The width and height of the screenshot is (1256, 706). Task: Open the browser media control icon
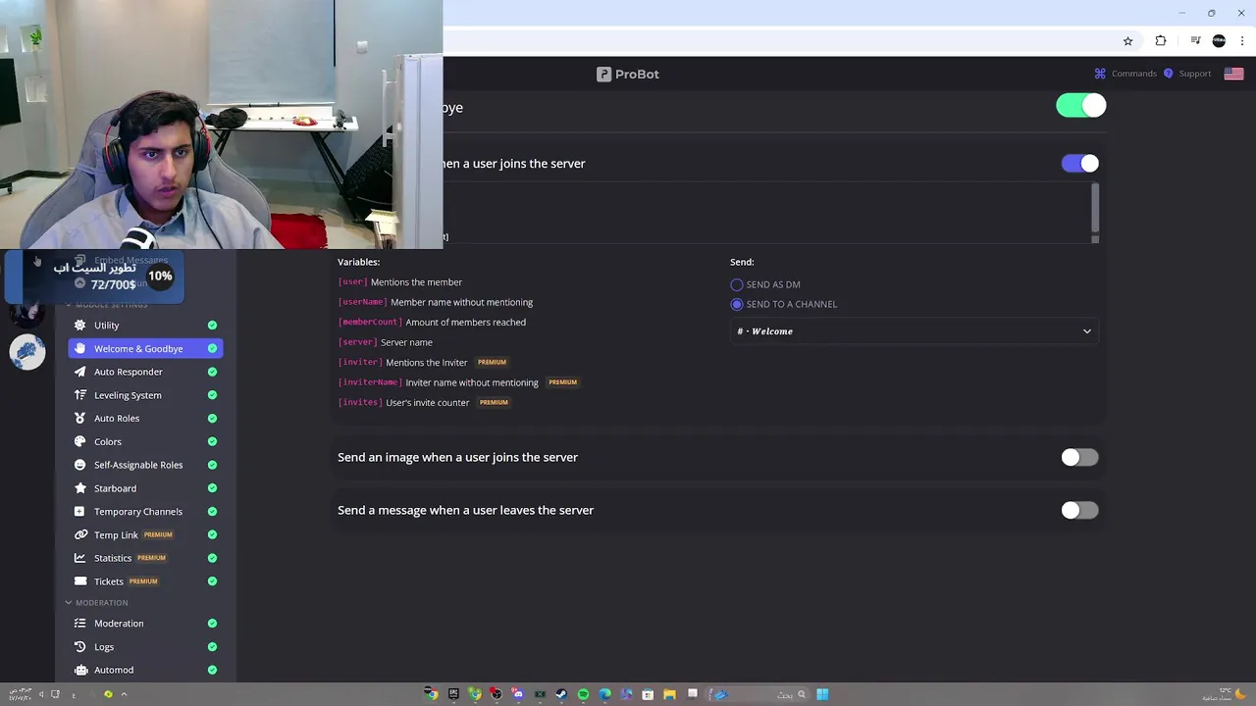point(1195,41)
